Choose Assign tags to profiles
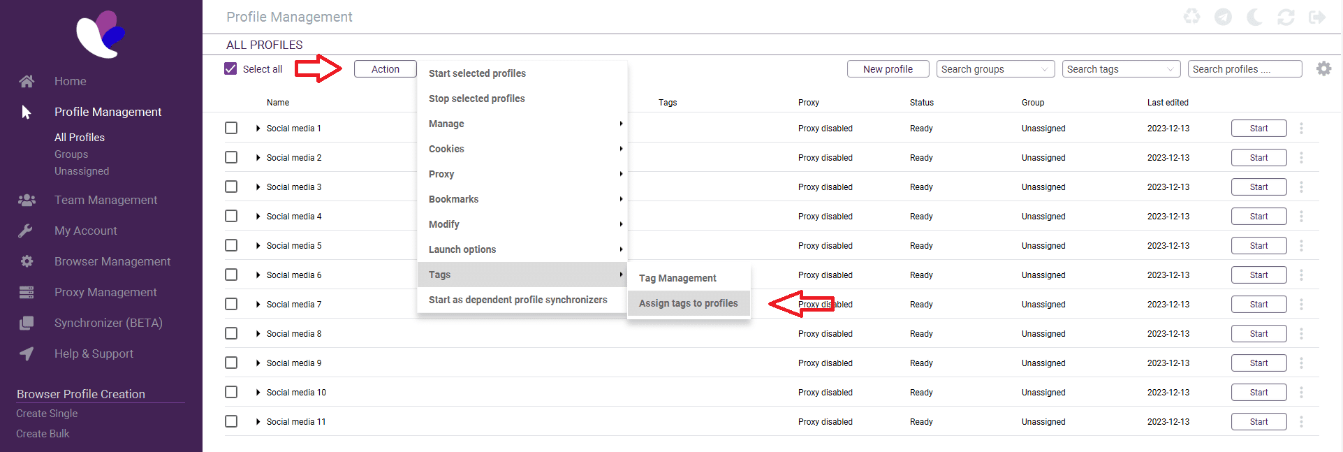Screen dimensions: 1343x452 (x=688, y=303)
